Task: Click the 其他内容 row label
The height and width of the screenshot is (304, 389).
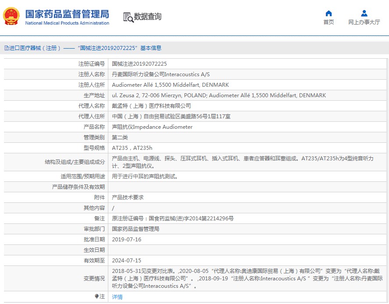Action: coord(94,208)
